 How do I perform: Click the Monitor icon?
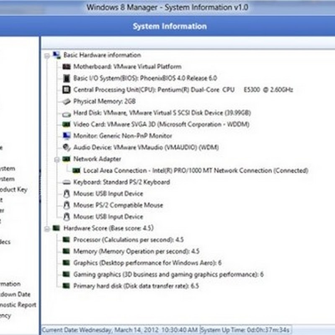pos(67,135)
